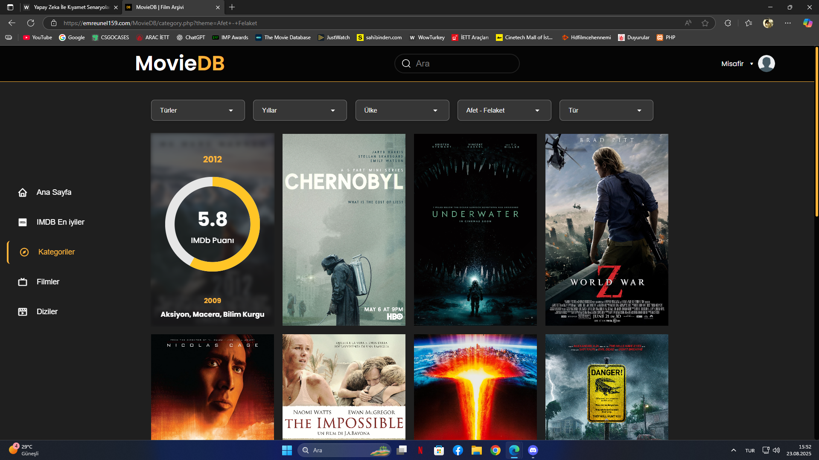Focus the Ara search field
The image size is (819, 460).
click(x=457, y=64)
